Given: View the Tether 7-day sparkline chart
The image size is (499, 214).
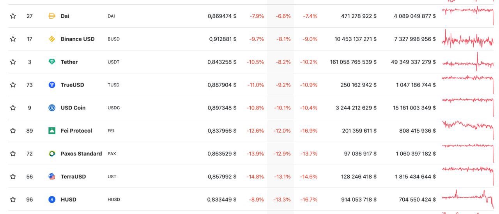Looking at the screenshot, I should (x=468, y=62).
